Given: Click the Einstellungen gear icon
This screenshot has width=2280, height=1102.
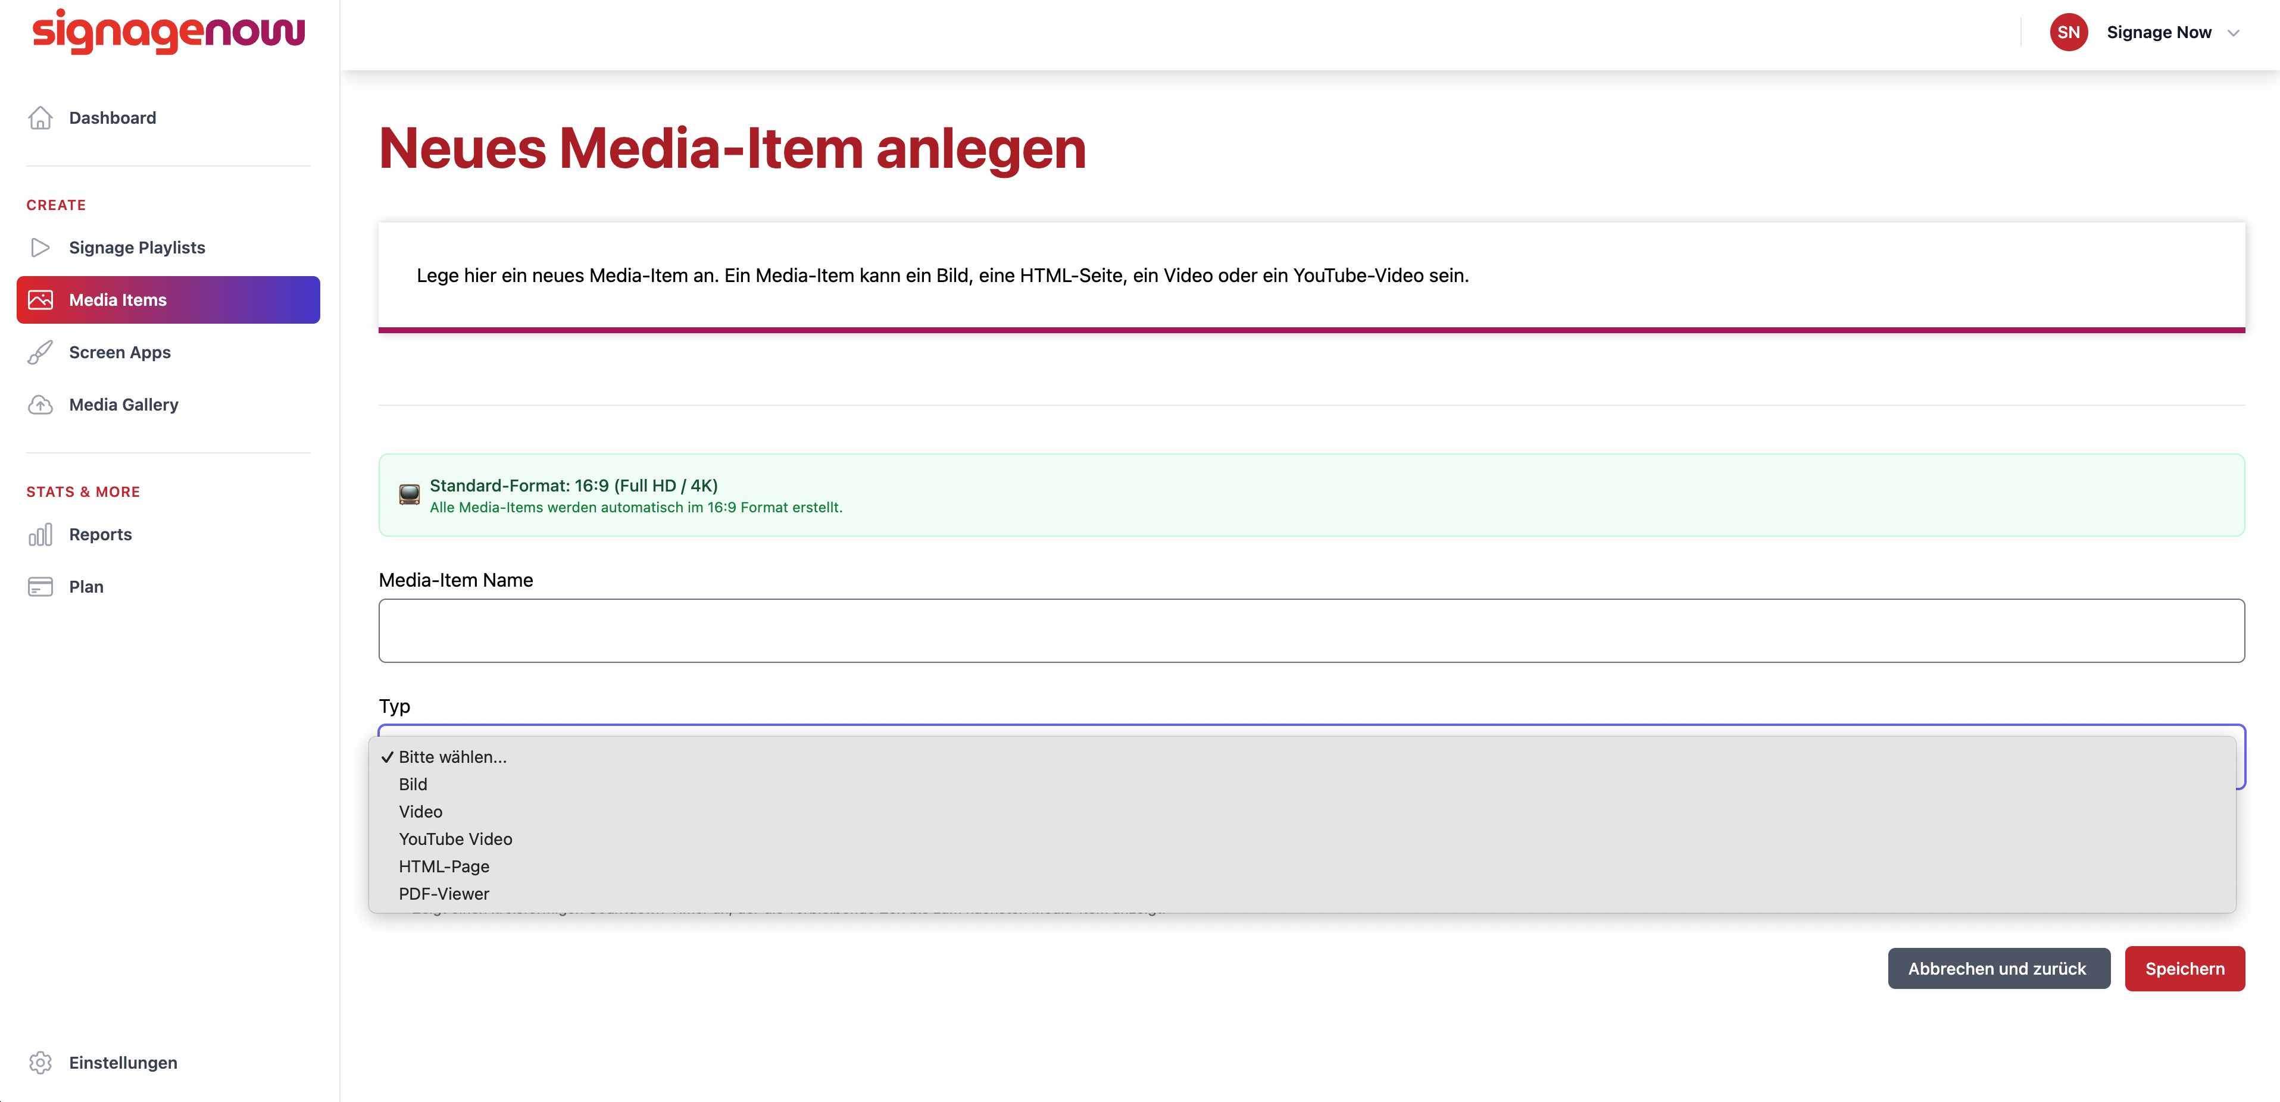Looking at the screenshot, I should tap(40, 1062).
